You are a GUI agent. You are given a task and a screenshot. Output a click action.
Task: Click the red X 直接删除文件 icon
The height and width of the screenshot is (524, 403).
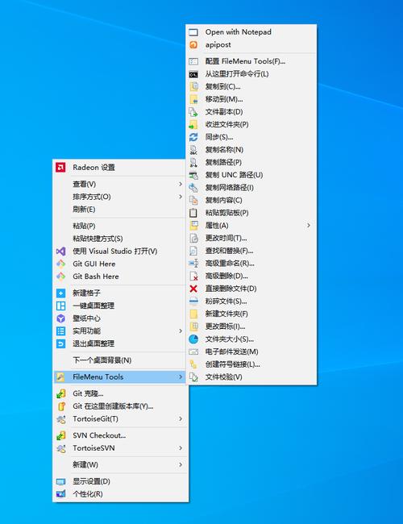[193, 289]
